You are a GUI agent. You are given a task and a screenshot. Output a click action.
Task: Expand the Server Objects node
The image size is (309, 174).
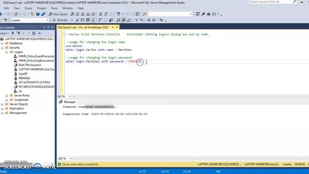click(x=2, y=104)
